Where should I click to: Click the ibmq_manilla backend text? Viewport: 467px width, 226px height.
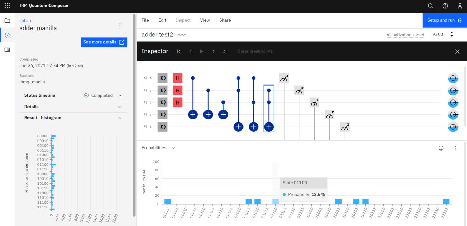32,82
